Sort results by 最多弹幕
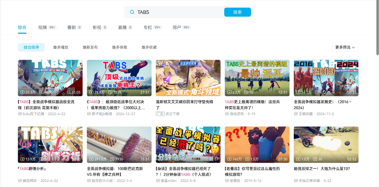The height and width of the screenshot is (187, 379). point(120,47)
